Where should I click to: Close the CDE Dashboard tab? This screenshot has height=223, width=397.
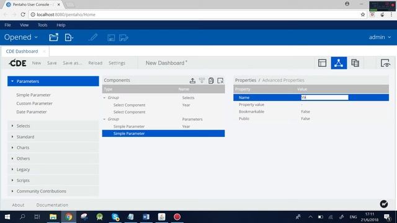point(44,51)
